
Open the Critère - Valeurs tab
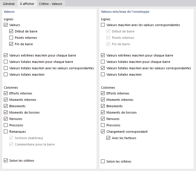(x=50, y=4)
